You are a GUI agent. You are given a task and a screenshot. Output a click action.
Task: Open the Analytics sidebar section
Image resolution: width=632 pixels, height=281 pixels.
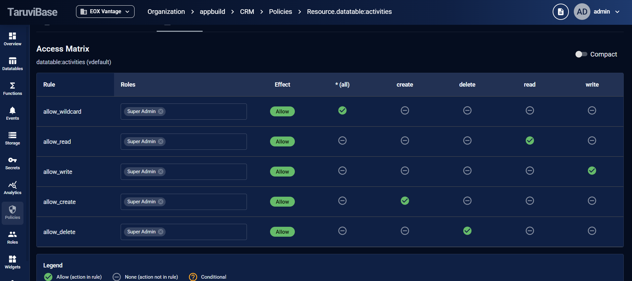pos(13,188)
